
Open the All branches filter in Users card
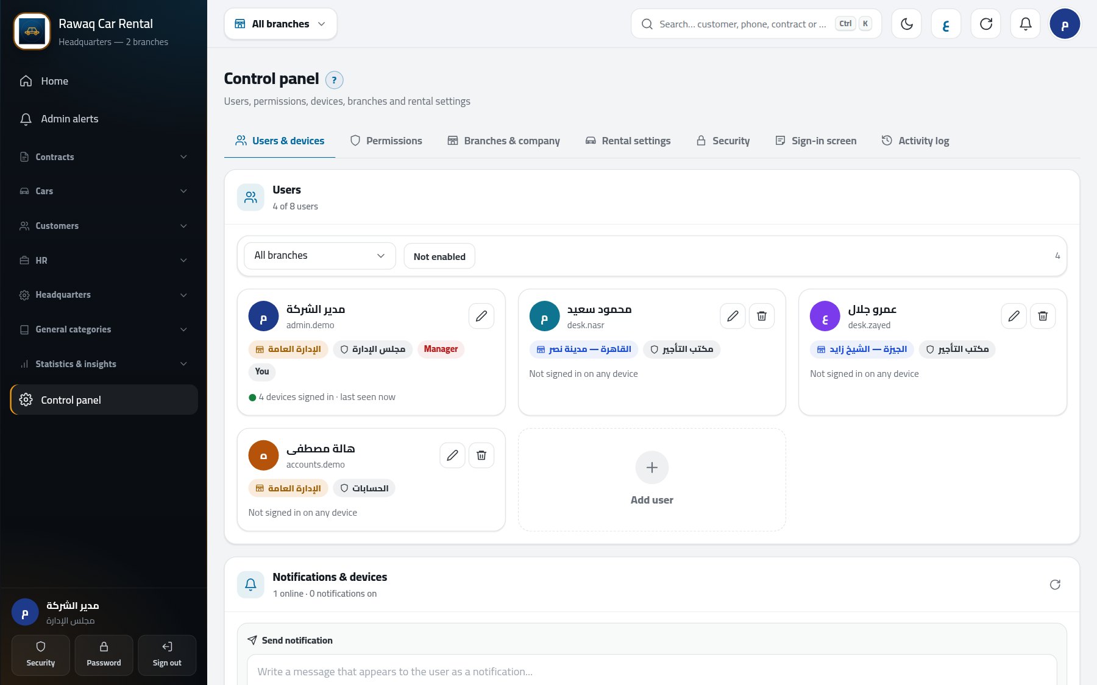(320, 256)
